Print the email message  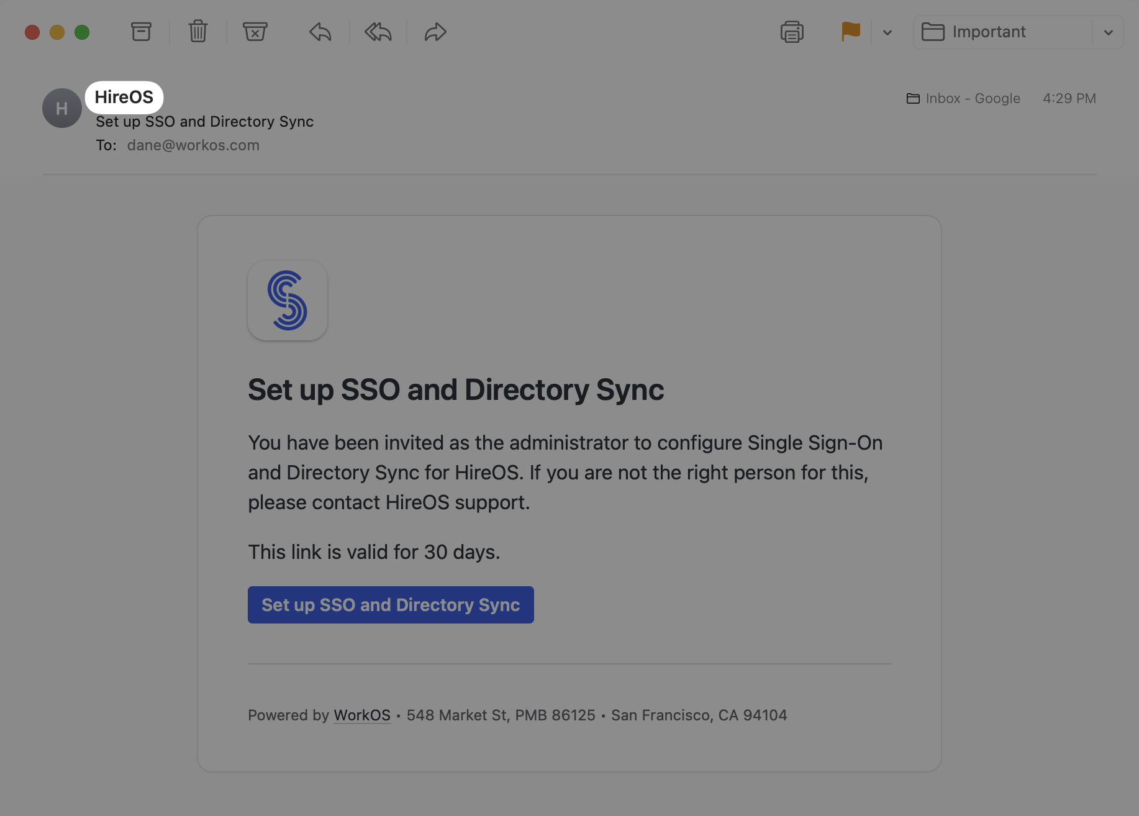pos(792,32)
